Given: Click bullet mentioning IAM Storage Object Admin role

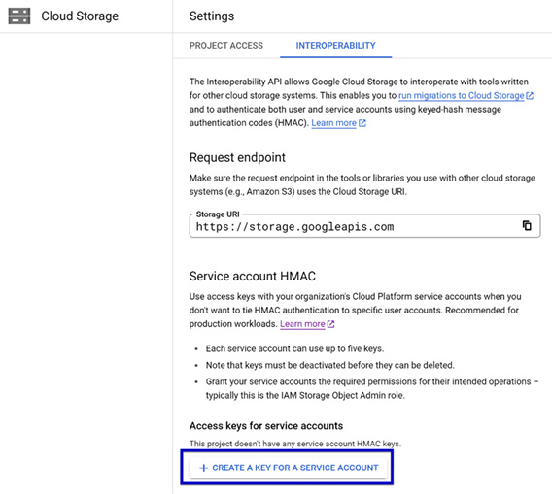Looking at the screenshot, I should tap(372, 388).
